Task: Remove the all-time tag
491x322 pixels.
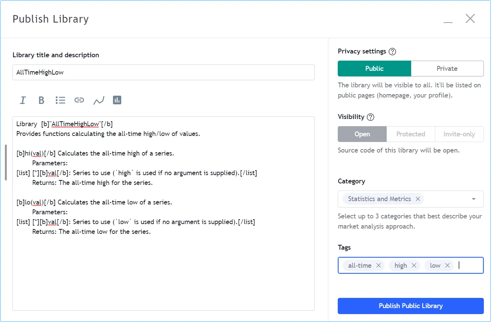Action: pyautogui.click(x=379, y=266)
